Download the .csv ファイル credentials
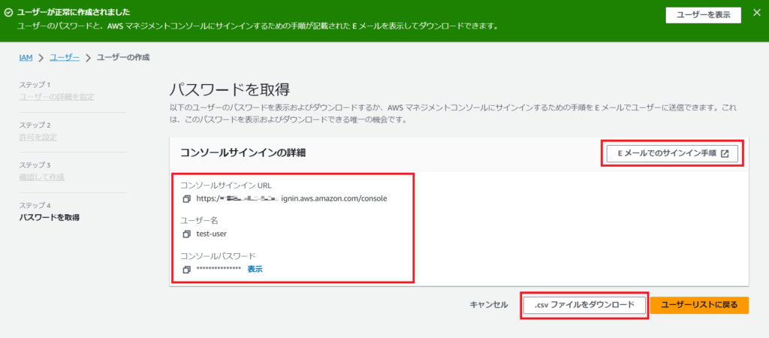The image size is (769, 338). click(584, 305)
